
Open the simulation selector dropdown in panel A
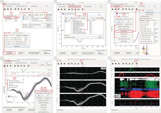click(x=22, y=50)
